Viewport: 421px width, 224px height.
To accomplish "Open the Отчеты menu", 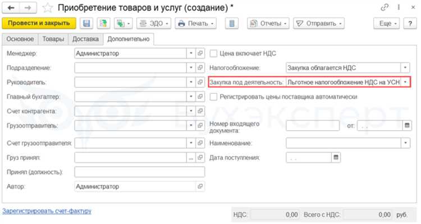I will point(268,24).
